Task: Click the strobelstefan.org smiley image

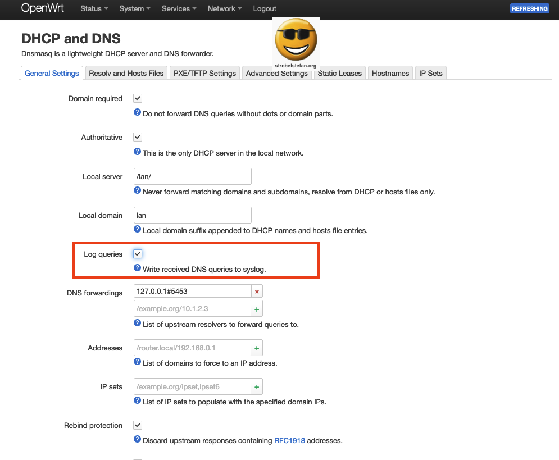Action: tap(296, 41)
